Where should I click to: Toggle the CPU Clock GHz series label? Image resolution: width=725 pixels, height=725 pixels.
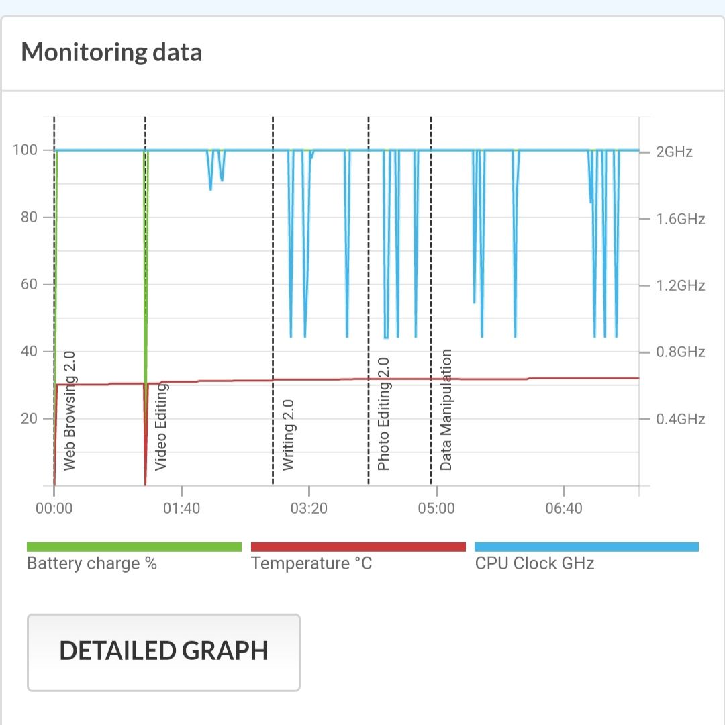tap(534, 563)
